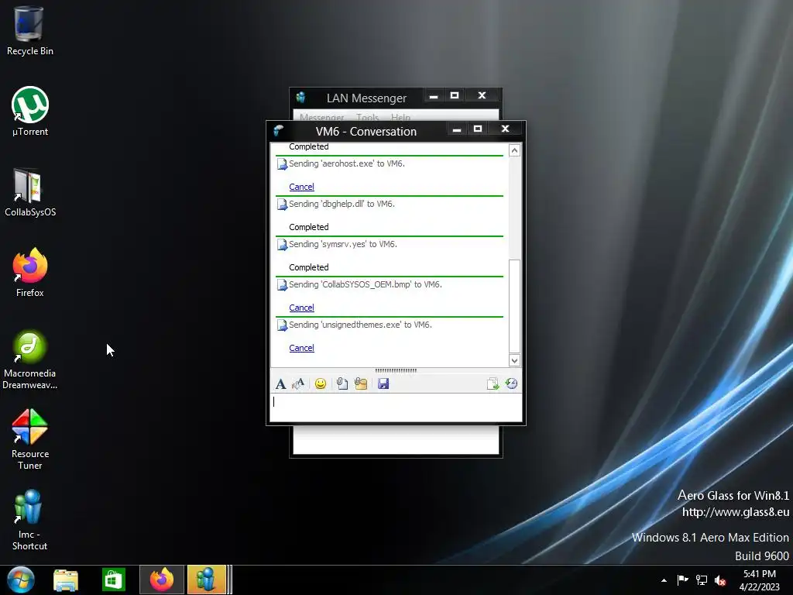Click the message input field in Conversation
Screen dimensions: 793x595
tap(396, 408)
